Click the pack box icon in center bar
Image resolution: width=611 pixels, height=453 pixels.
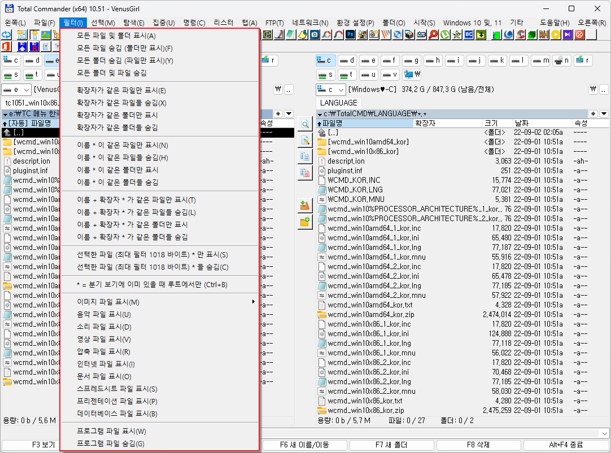[305, 205]
